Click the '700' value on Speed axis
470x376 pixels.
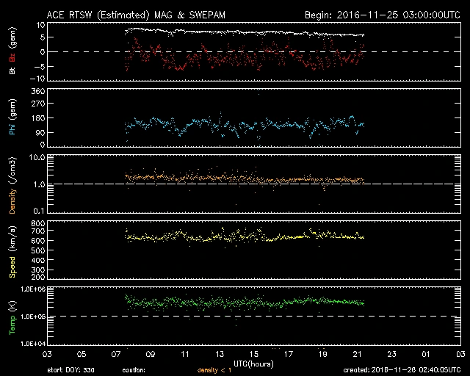[38, 231]
